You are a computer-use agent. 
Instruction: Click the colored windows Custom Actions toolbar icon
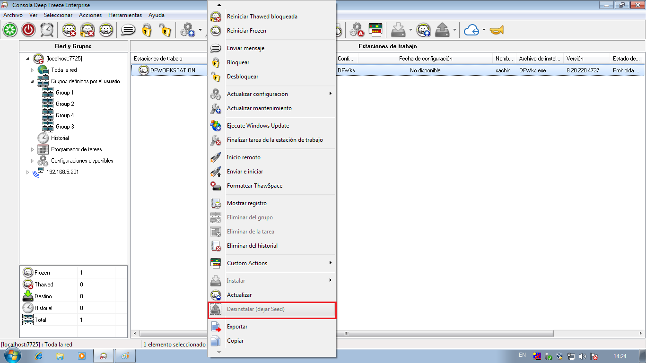pyautogui.click(x=375, y=30)
